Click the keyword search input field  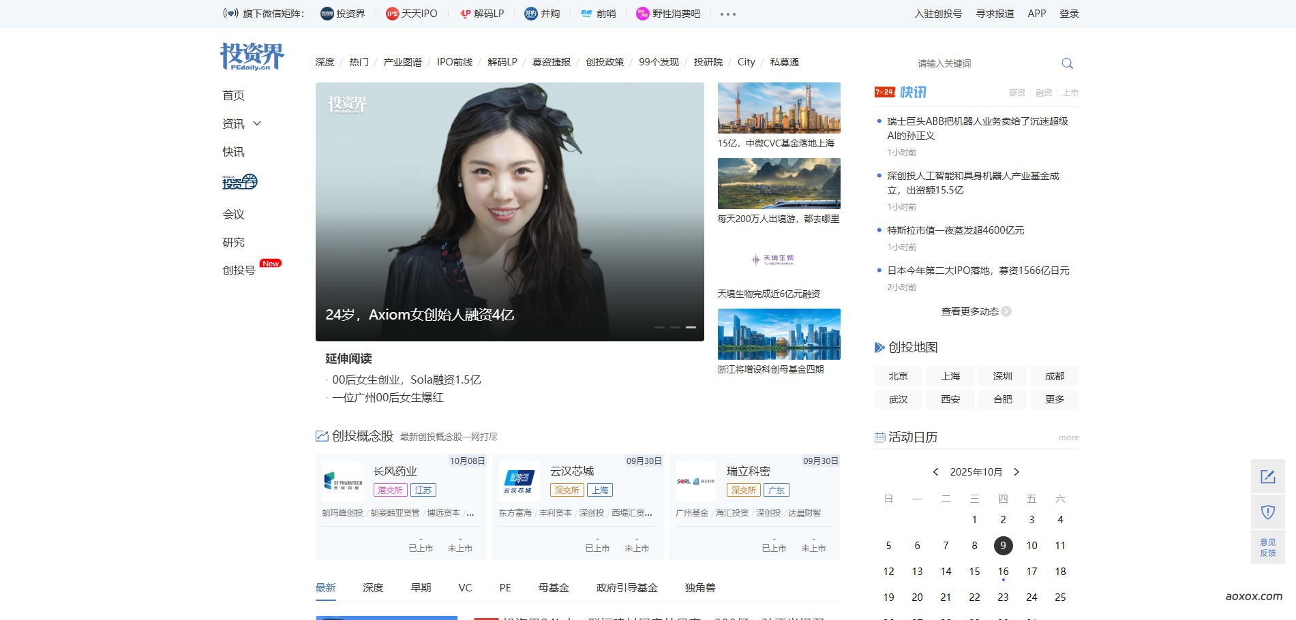coord(982,63)
